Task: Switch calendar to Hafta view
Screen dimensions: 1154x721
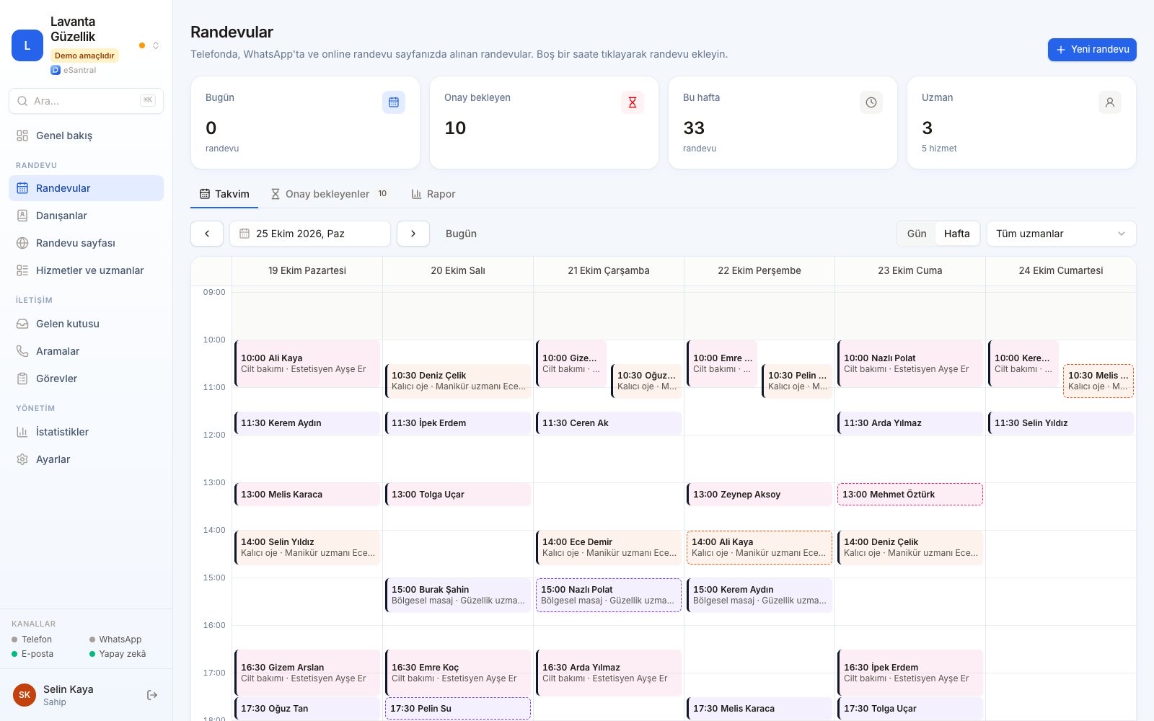Action: coord(957,234)
